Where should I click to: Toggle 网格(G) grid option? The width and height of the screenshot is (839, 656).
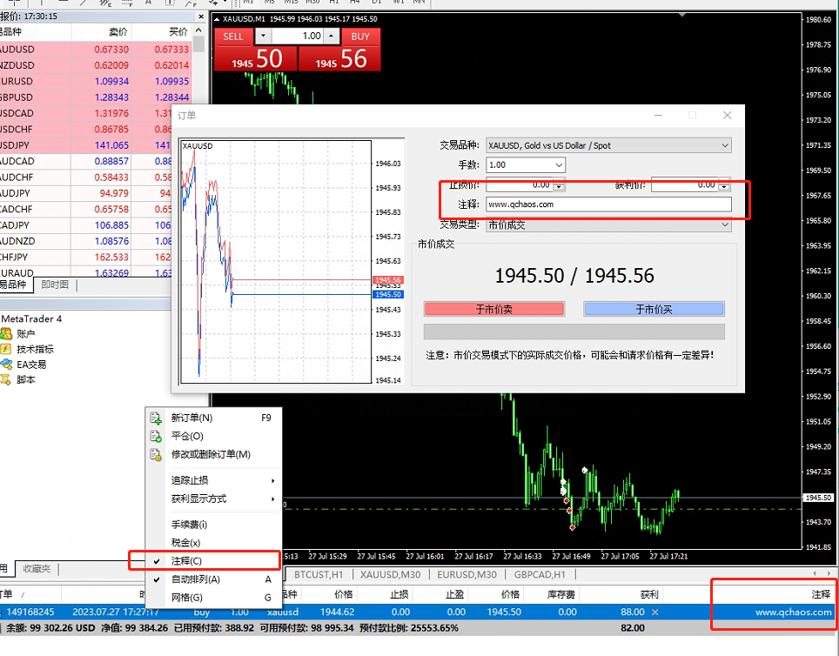pyautogui.click(x=213, y=598)
